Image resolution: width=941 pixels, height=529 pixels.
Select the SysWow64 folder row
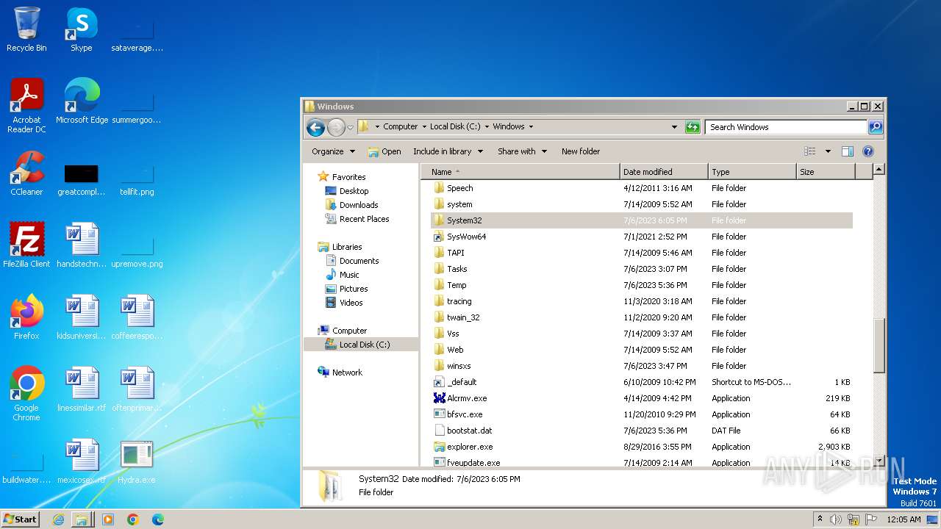click(641, 237)
